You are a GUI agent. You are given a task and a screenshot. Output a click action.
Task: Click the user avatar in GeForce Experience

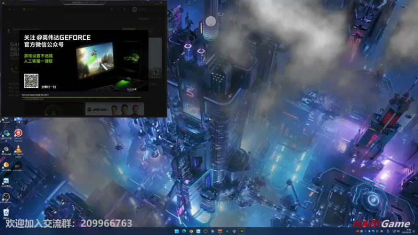134,9
